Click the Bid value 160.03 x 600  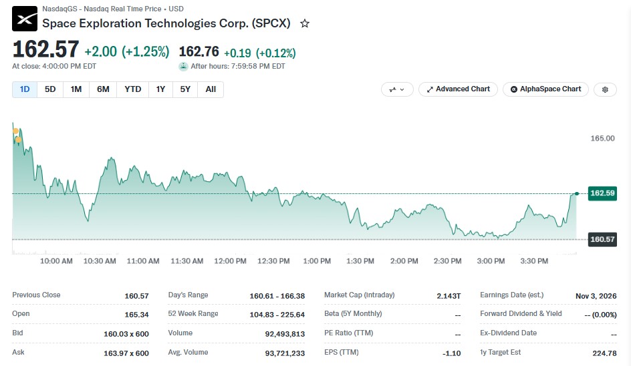coord(126,334)
